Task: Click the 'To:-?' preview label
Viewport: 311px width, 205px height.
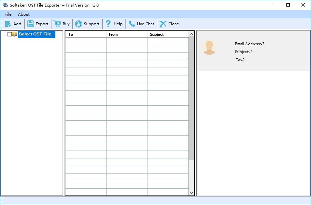Action: (x=240, y=60)
